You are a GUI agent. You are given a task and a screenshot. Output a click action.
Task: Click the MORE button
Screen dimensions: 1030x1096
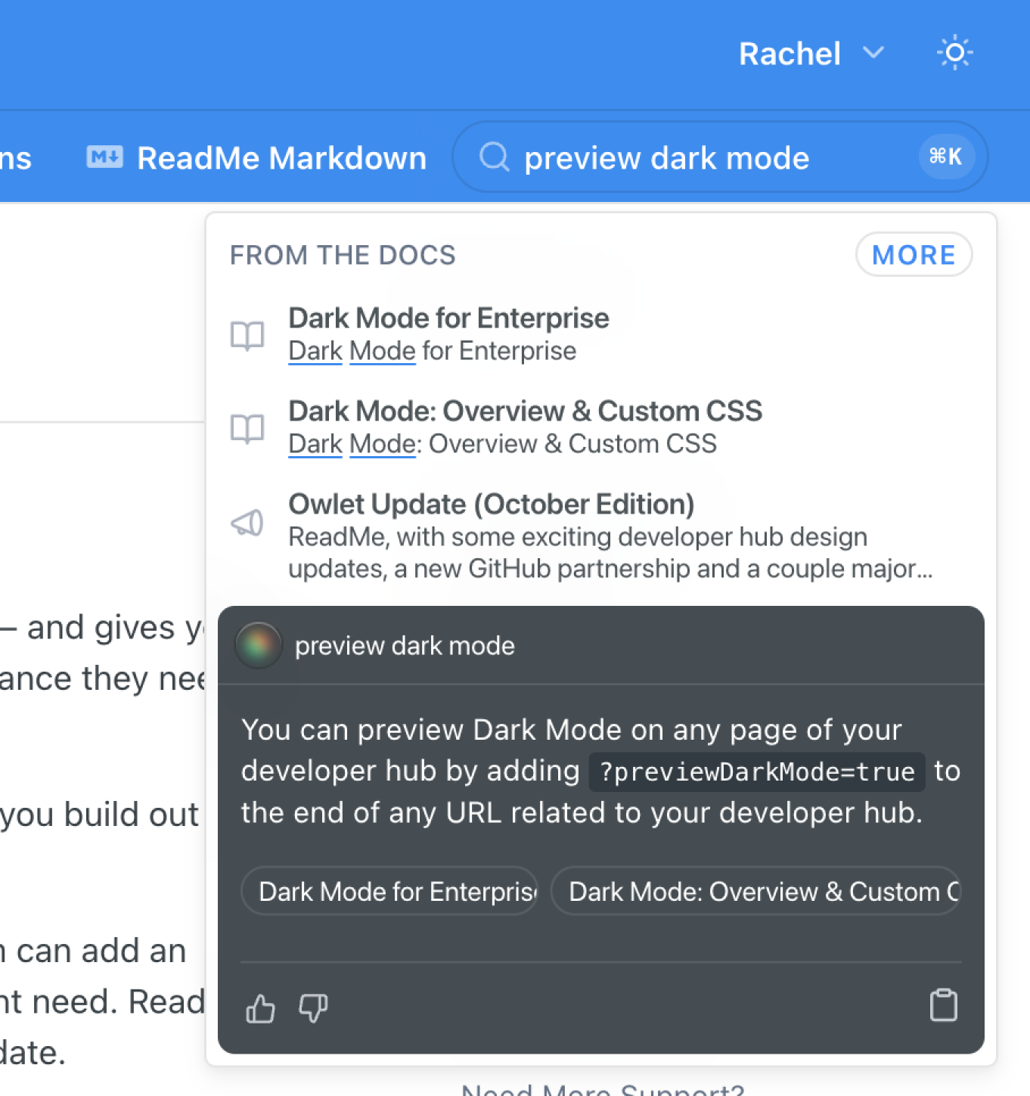pos(914,255)
